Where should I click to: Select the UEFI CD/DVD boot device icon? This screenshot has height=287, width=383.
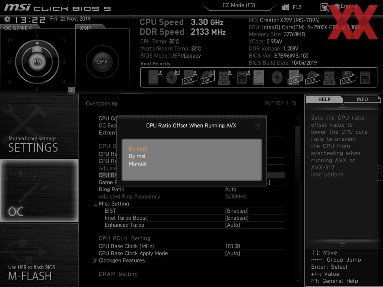click(172, 77)
